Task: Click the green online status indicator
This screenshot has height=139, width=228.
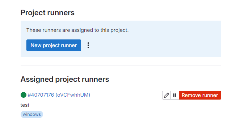Action: [24, 95]
